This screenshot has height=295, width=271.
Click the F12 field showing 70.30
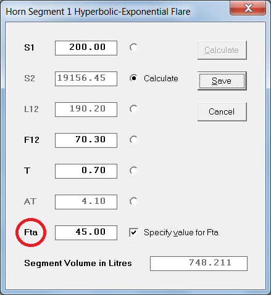[x=86, y=140]
